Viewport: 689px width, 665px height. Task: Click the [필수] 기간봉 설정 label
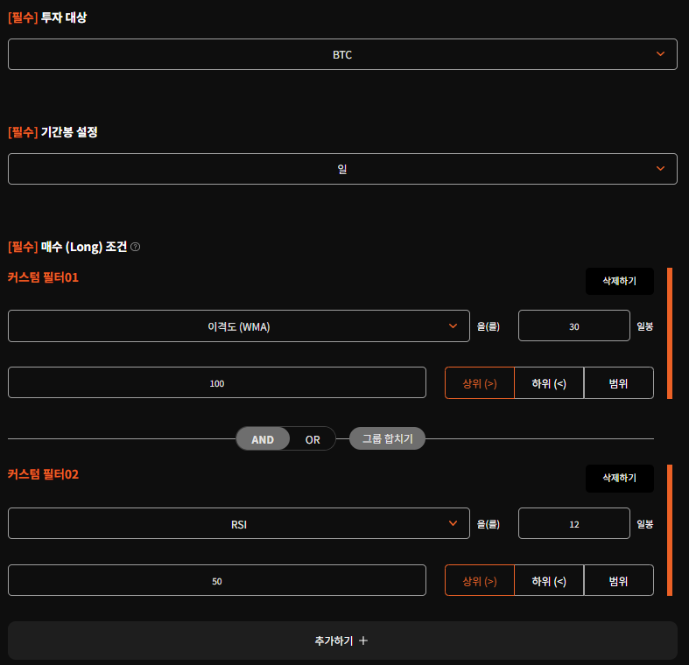(x=53, y=132)
